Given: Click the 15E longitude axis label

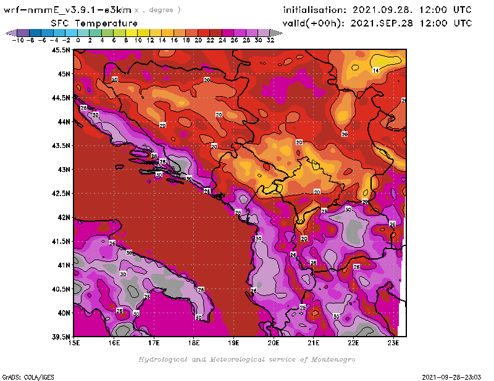Looking at the screenshot, I should (x=74, y=343).
